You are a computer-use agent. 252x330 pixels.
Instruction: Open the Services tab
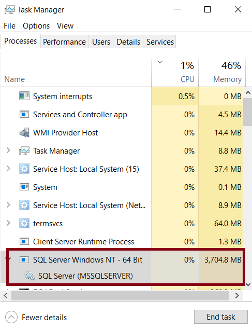[160, 42]
